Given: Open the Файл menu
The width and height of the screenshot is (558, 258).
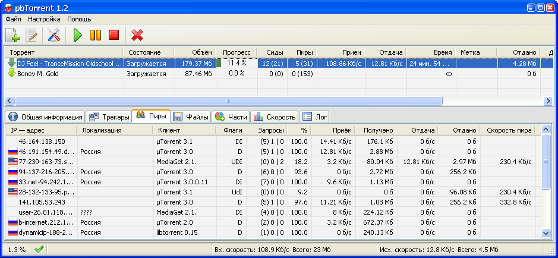Looking at the screenshot, I should [x=14, y=19].
